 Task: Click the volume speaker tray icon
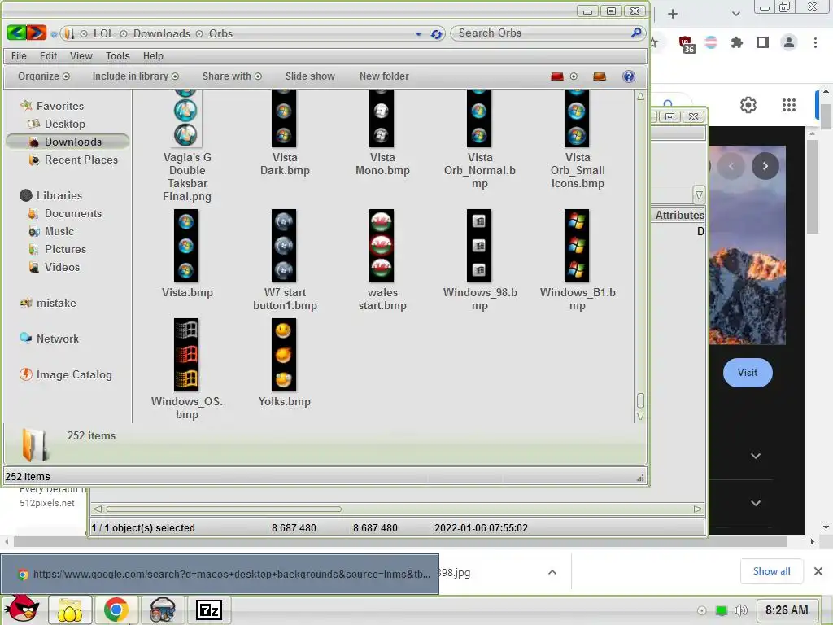tap(740, 610)
